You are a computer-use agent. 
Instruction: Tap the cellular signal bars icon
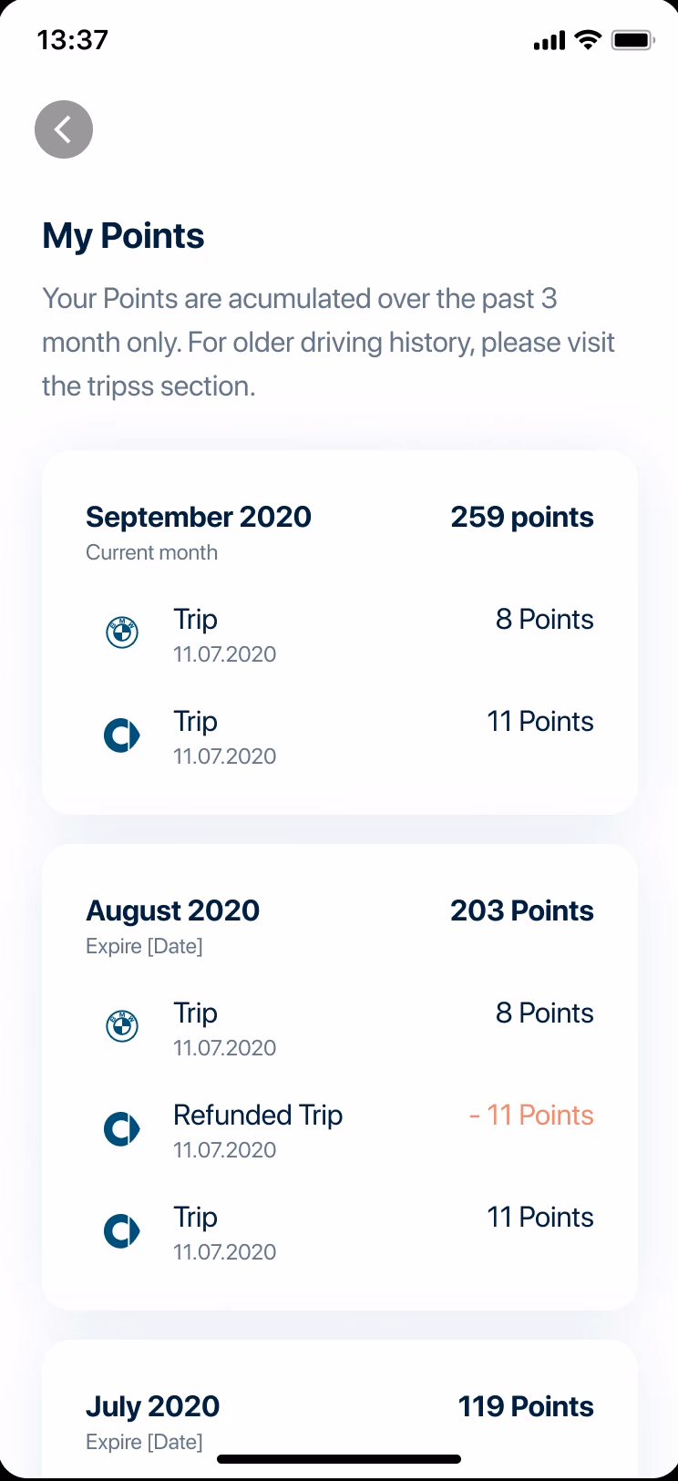click(x=550, y=41)
